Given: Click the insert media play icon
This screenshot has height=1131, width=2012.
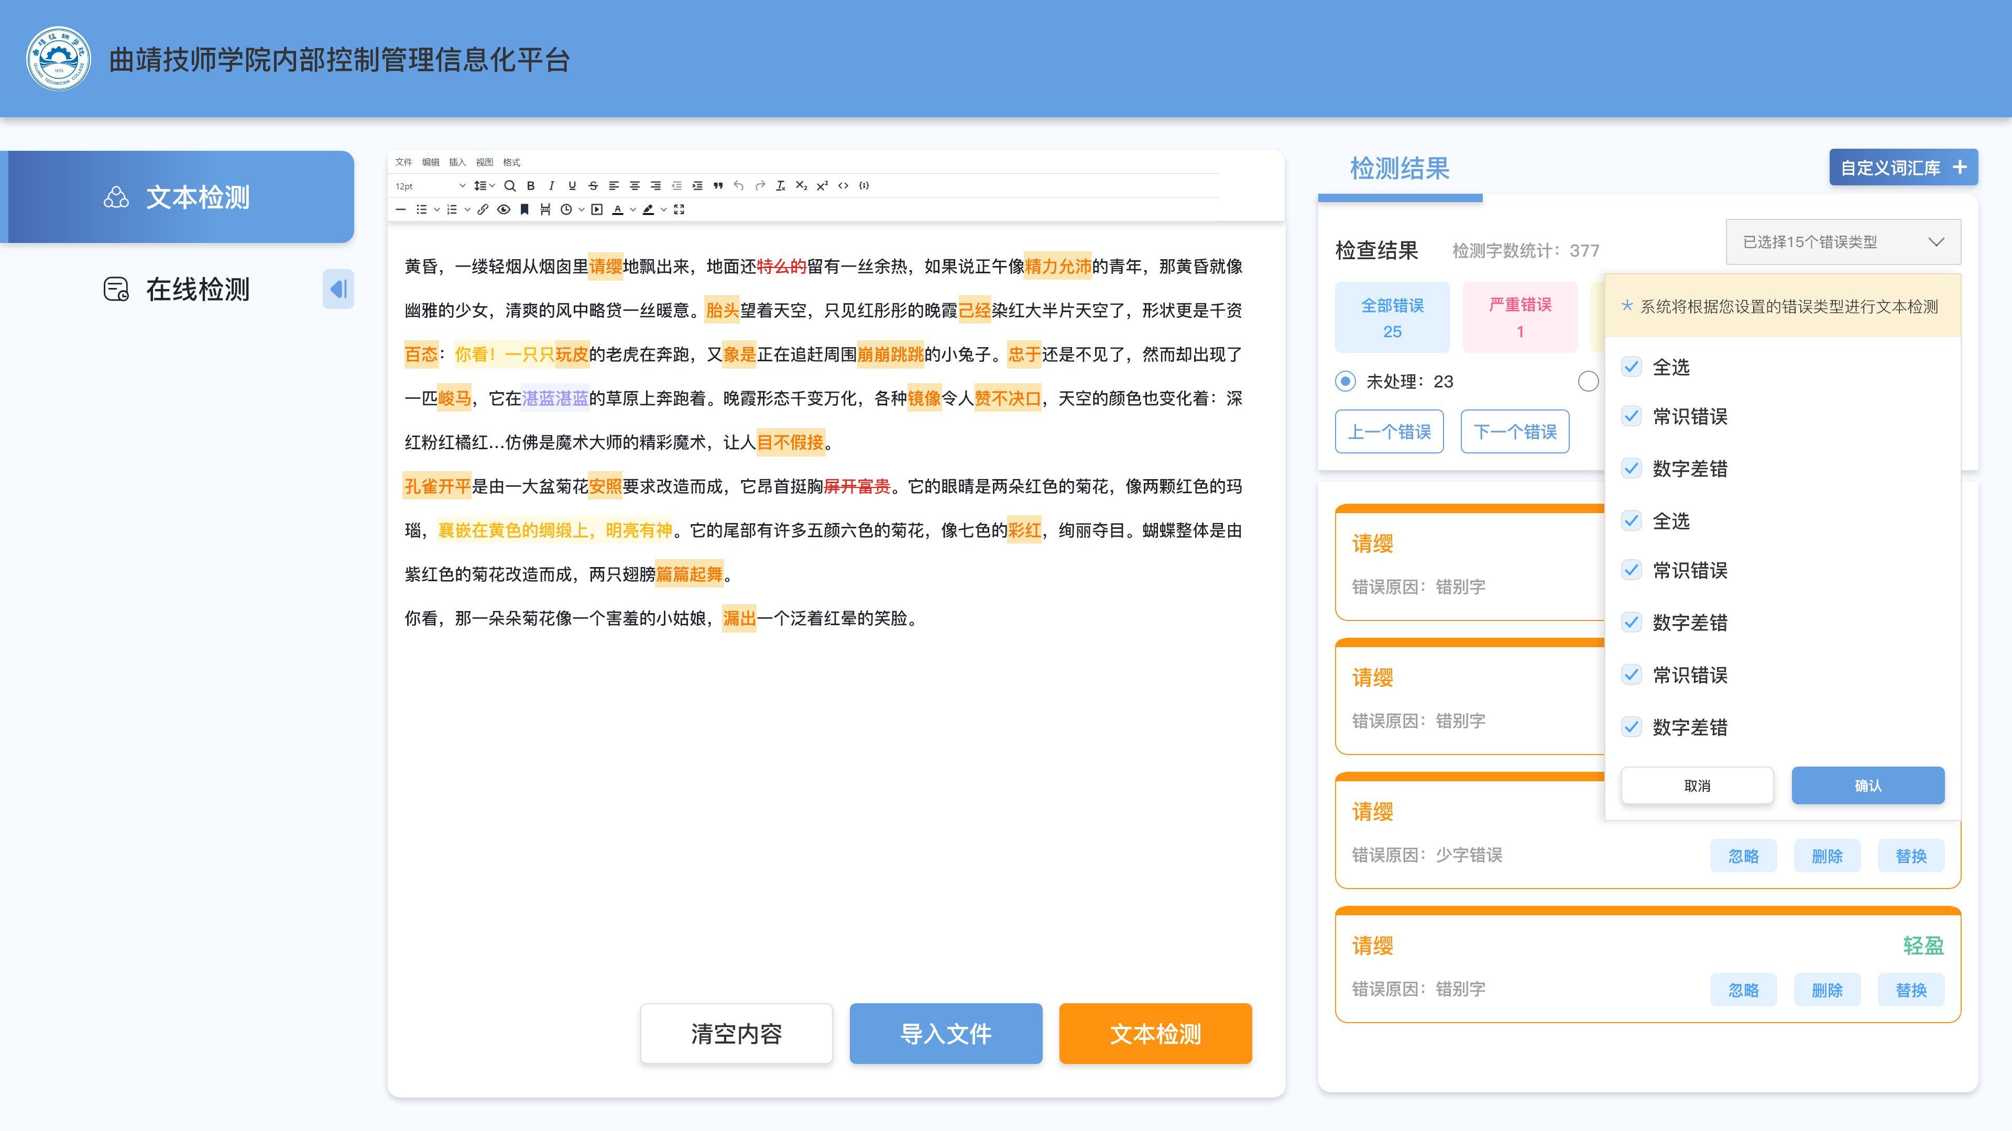Looking at the screenshot, I should (597, 209).
